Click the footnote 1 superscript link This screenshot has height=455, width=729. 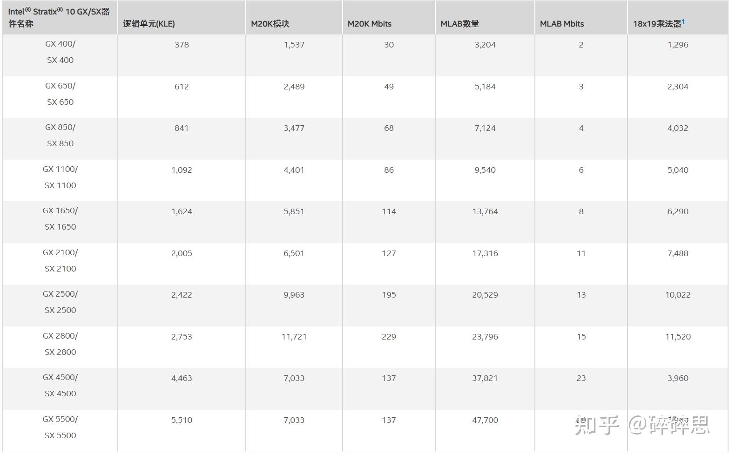point(683,21)
